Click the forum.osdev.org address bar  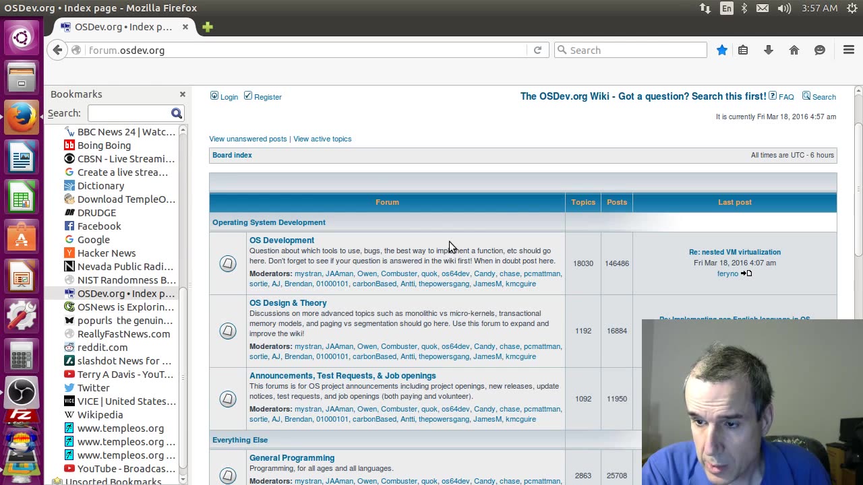point(307,50)
